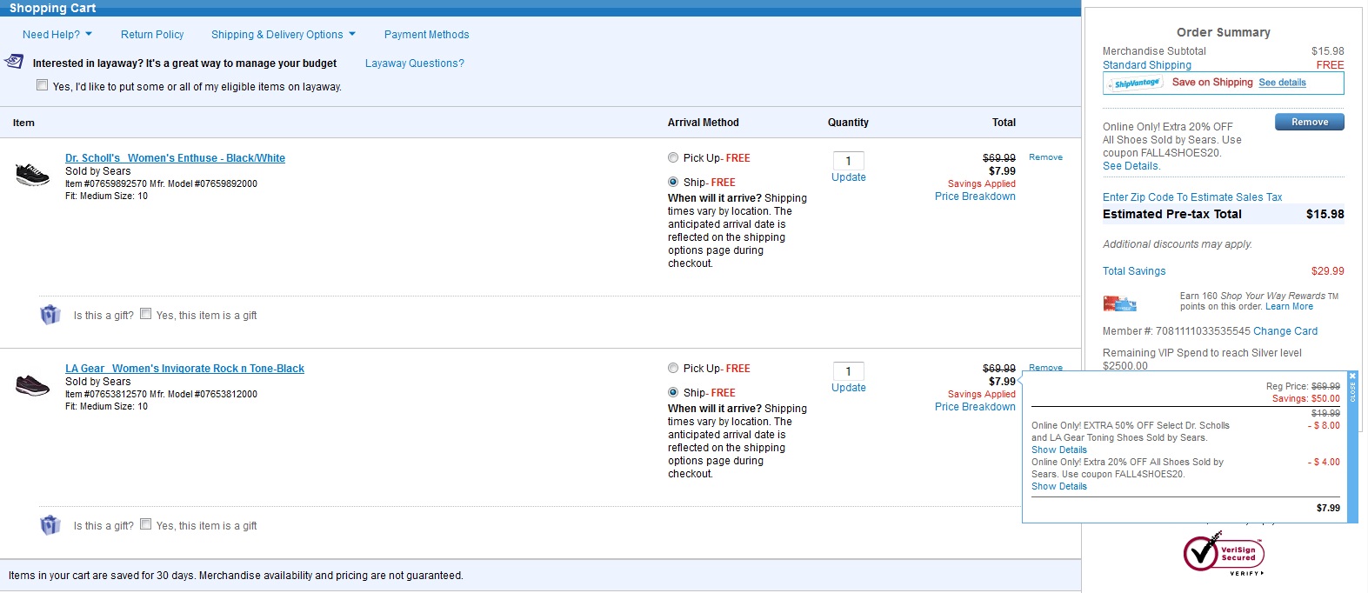Click the Total Savings amount $29.99

point(1327,271)
